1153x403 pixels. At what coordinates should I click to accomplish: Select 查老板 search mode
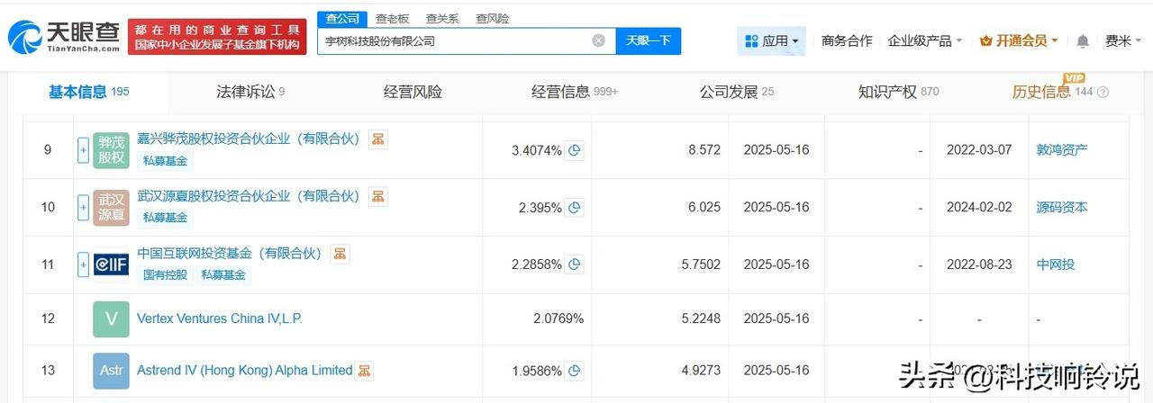click(x=392, y=18)
